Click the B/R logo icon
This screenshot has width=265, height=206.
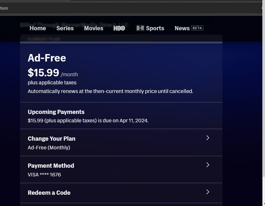(x=140, y=28)
